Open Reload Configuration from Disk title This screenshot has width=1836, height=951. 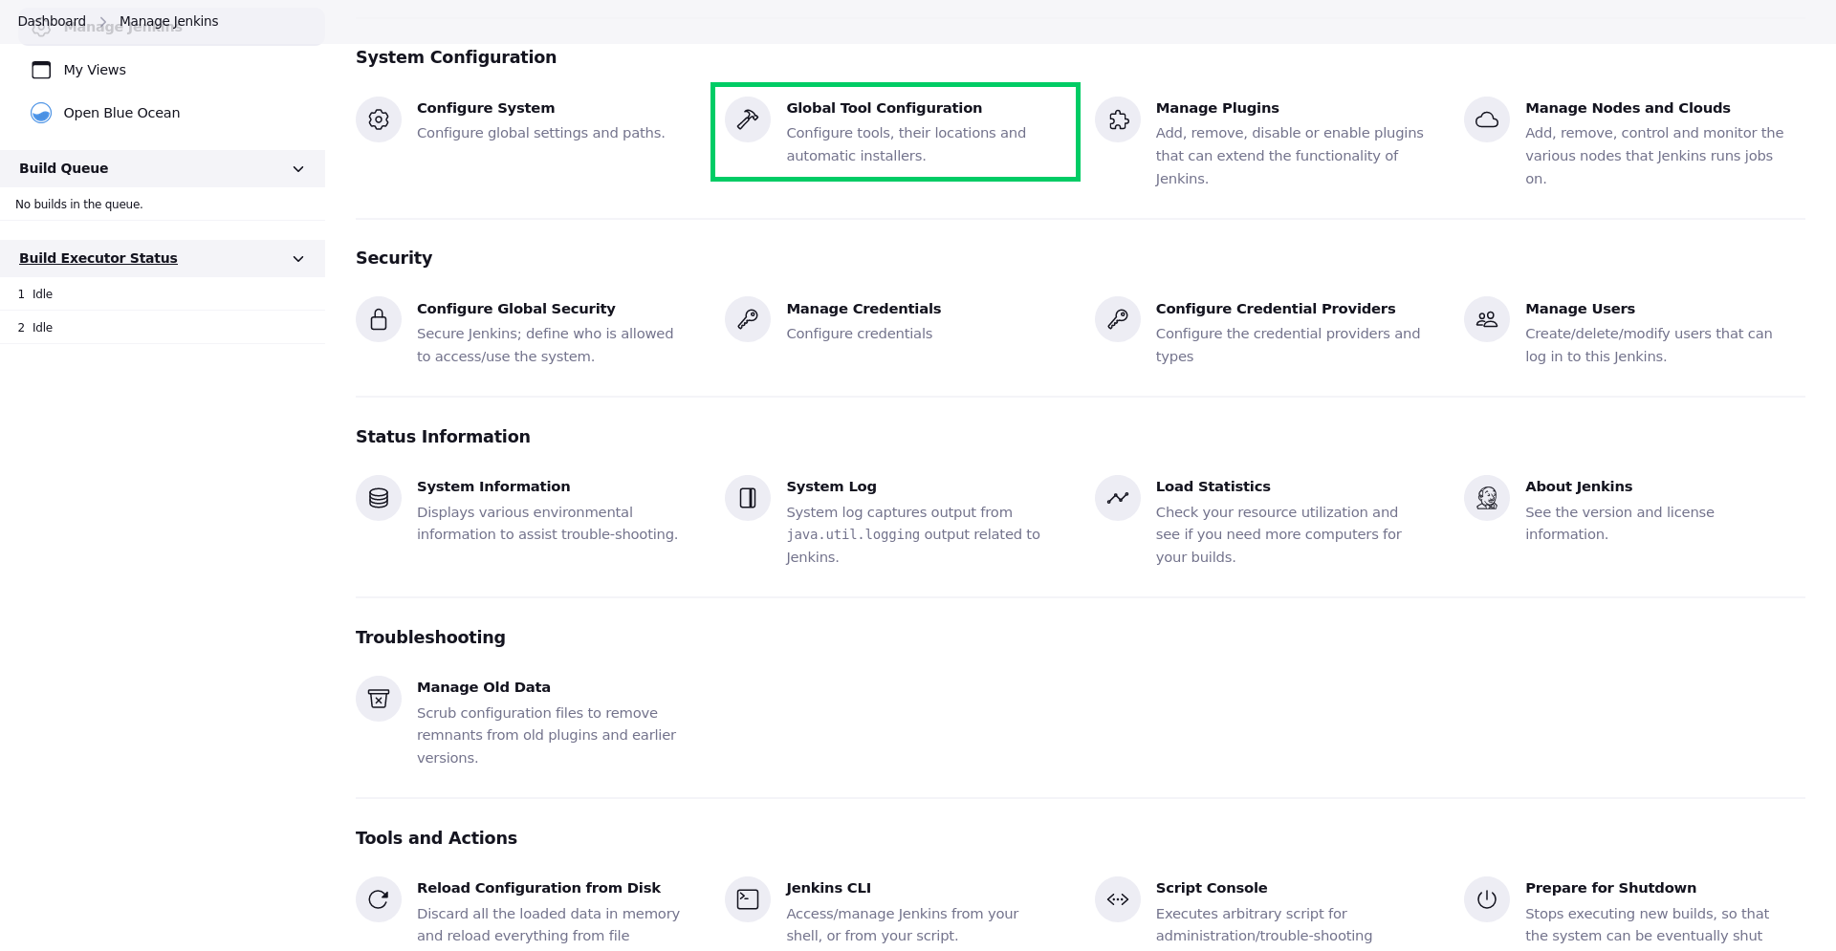click(538, 888)
